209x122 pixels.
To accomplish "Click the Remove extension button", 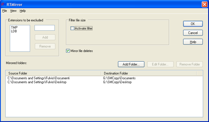I will pyautogui.click(x=45, y=46).
